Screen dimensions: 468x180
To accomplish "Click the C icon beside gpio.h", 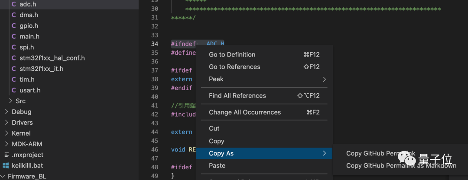I will pos(13,25).
